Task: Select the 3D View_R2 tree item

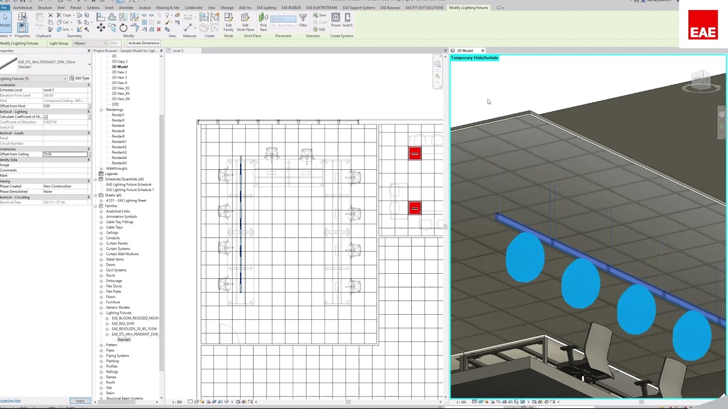Action: coord(121,88)
